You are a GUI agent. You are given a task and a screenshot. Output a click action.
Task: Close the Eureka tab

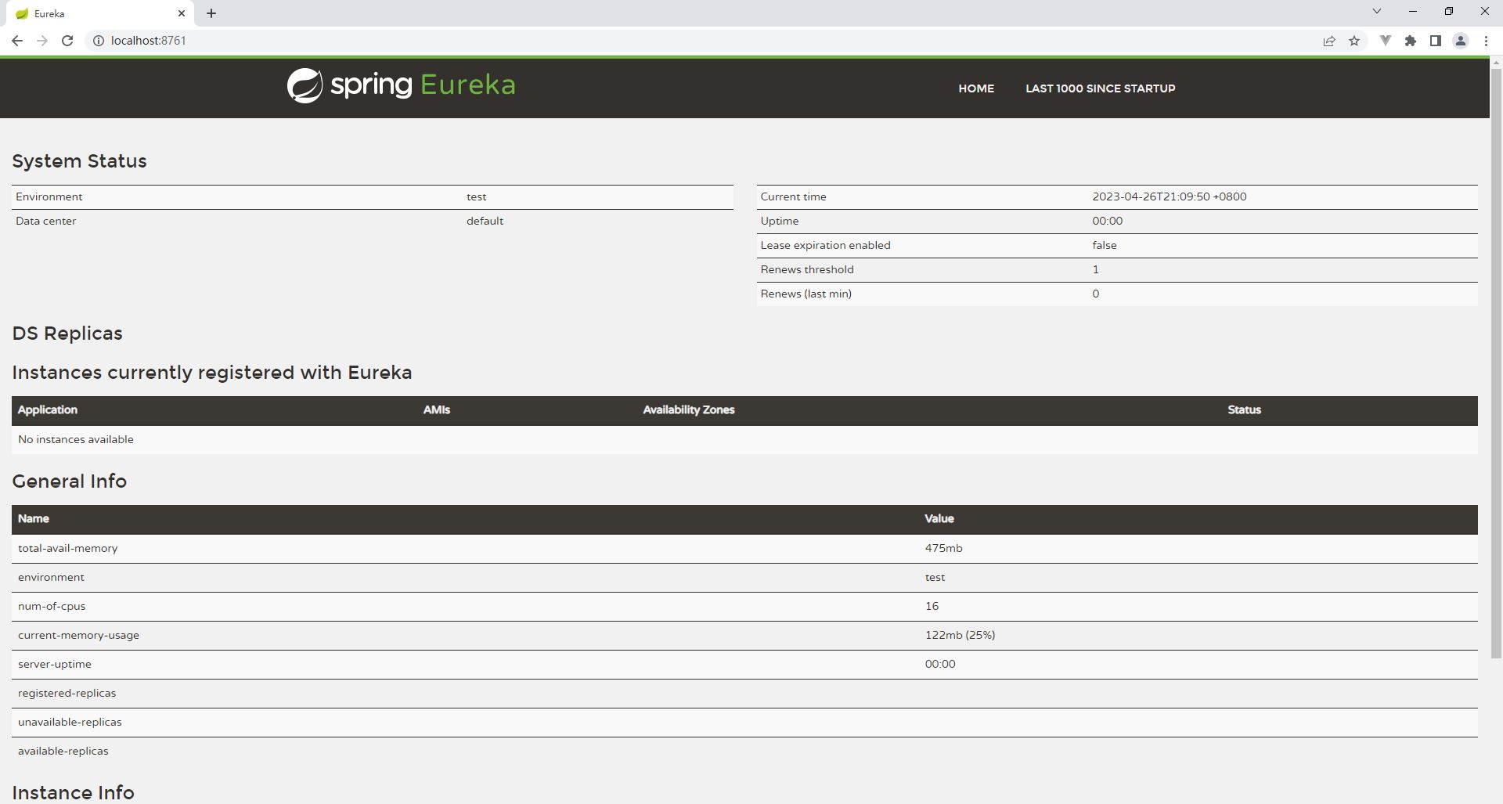tap(182, 13)
